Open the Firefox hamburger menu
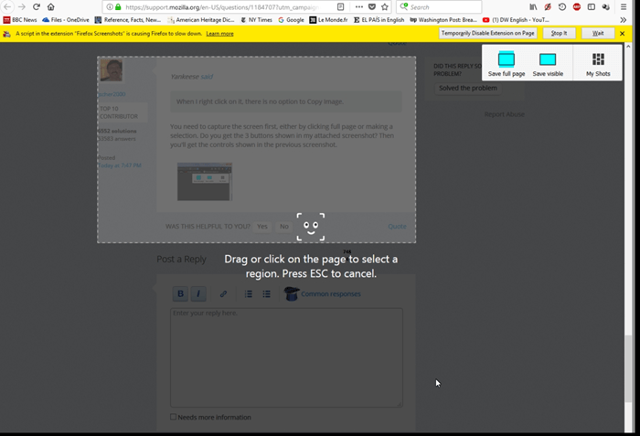This screenshot has height=436, width=640. 624,7
